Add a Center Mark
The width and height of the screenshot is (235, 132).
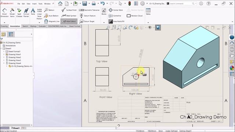coord(116,10)
